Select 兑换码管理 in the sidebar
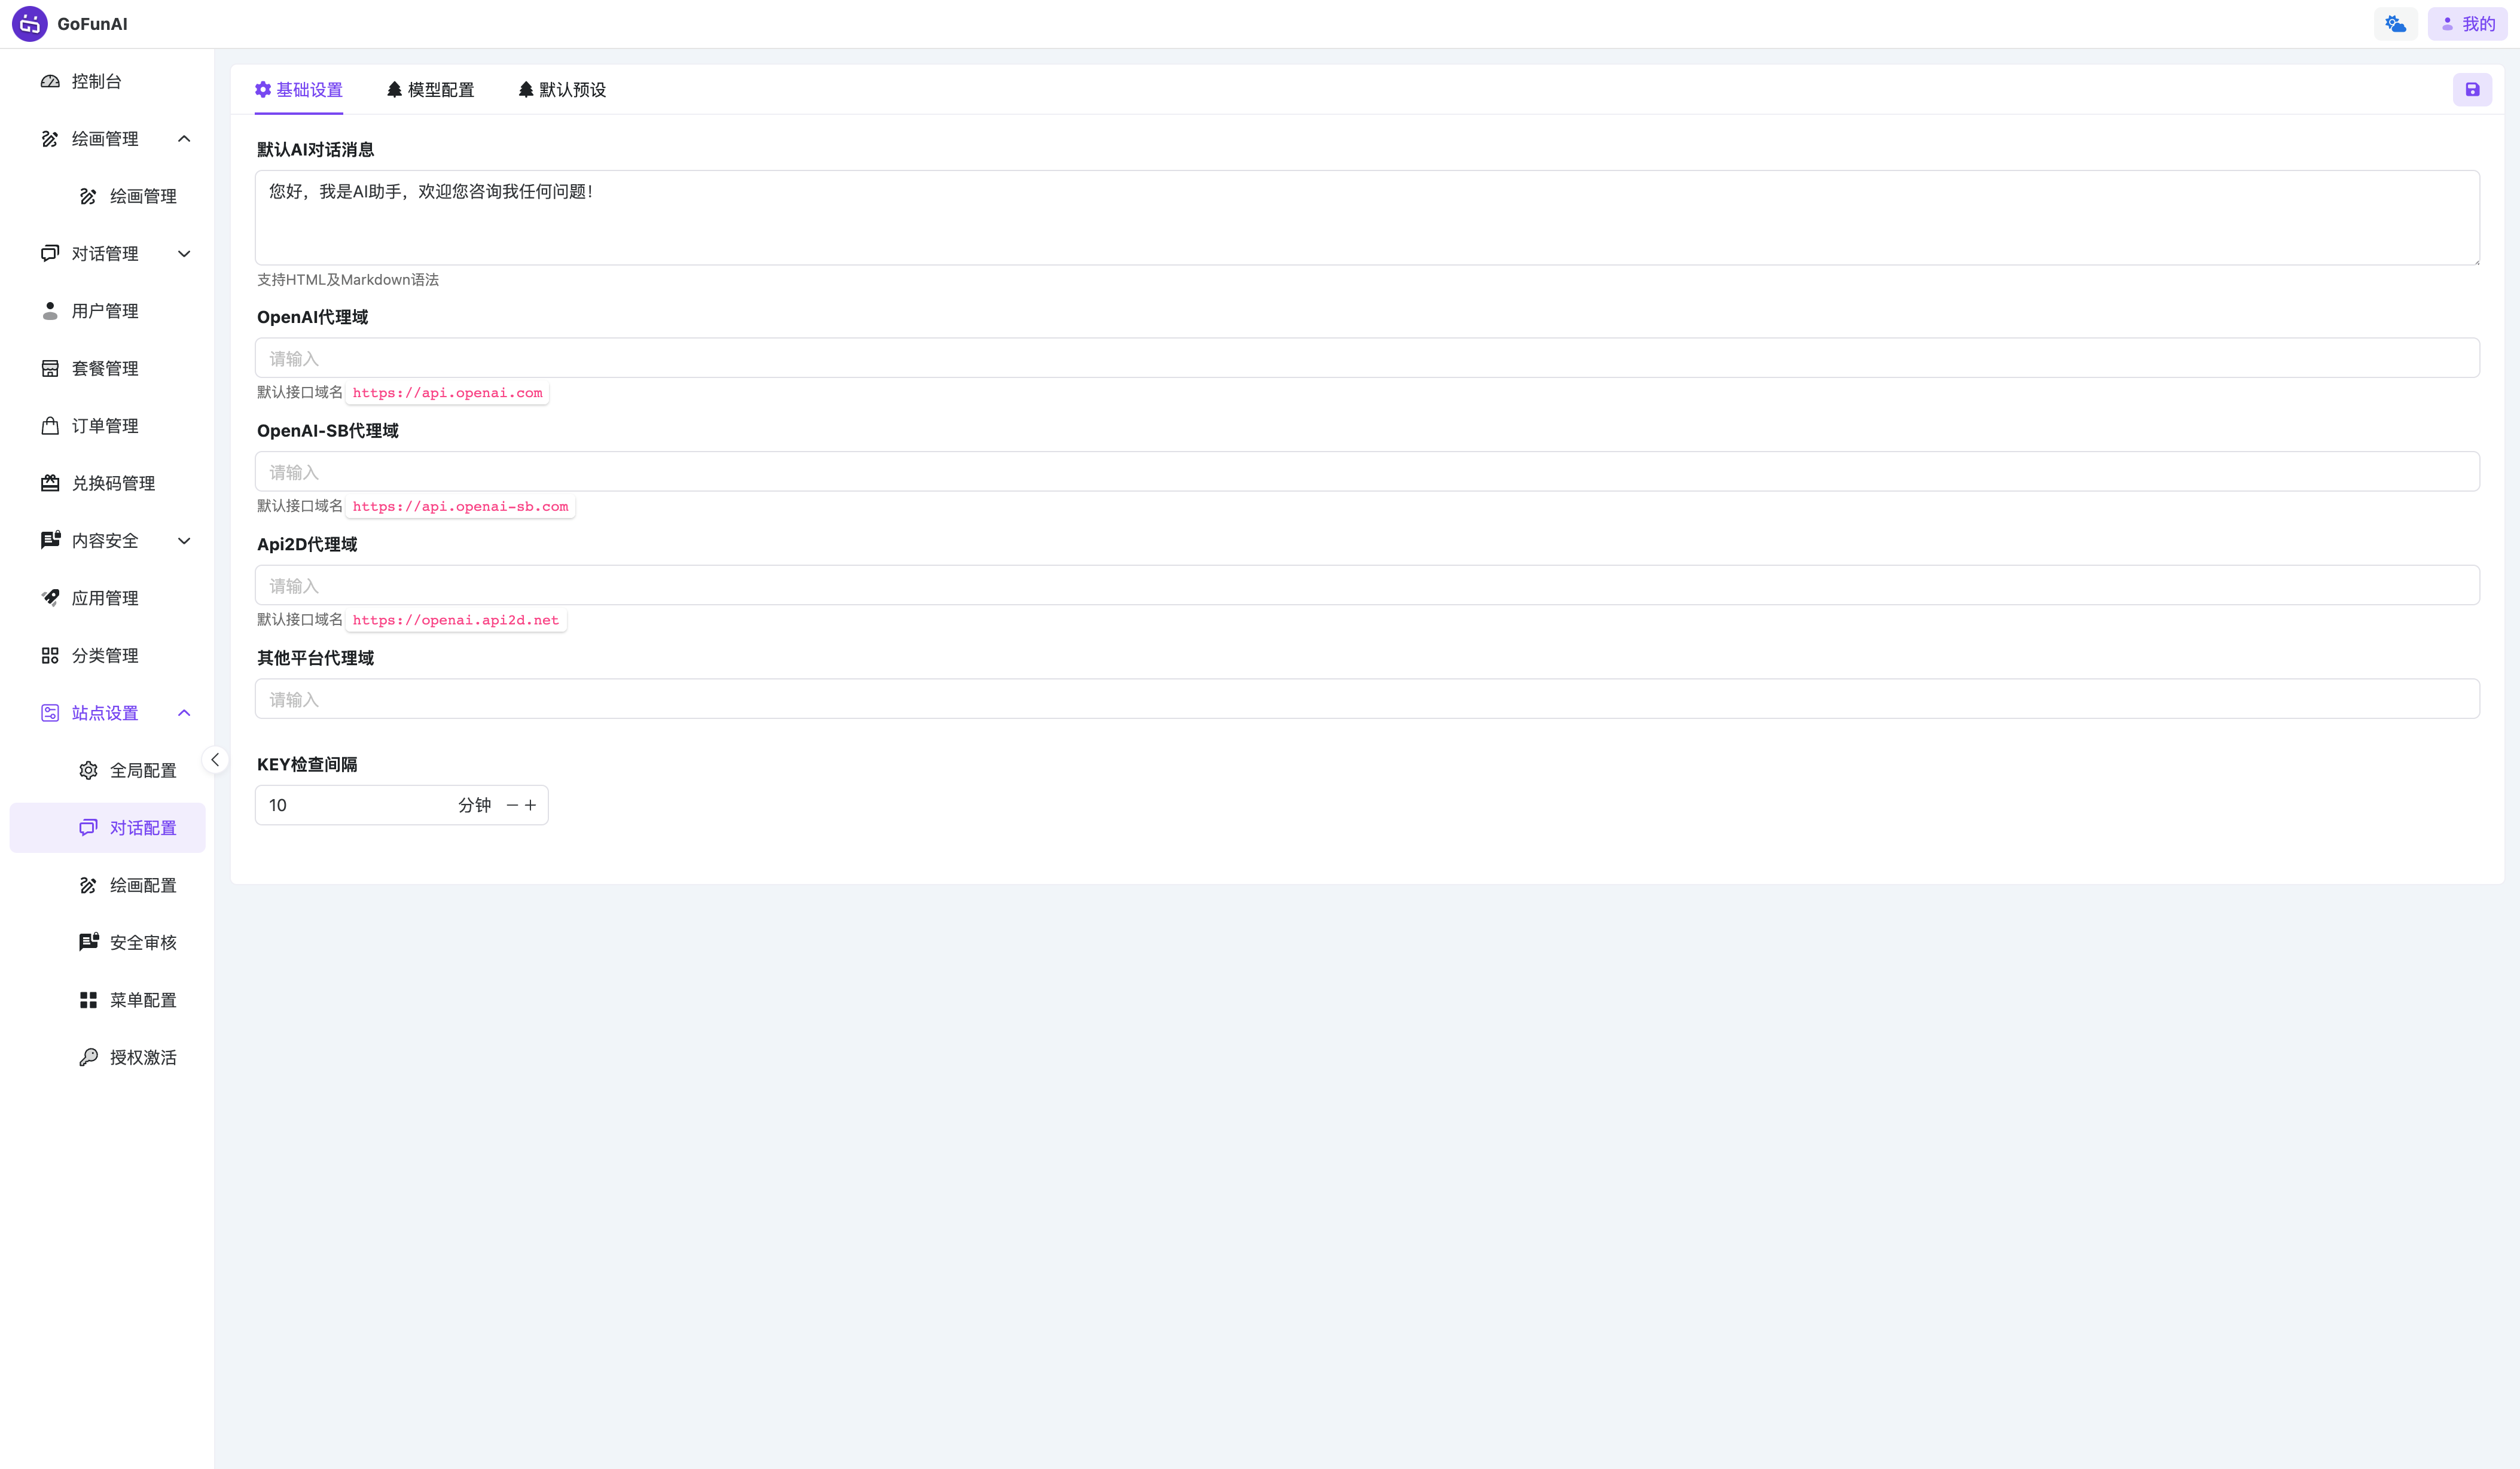 pyautogui.click(x=112, y=483)
